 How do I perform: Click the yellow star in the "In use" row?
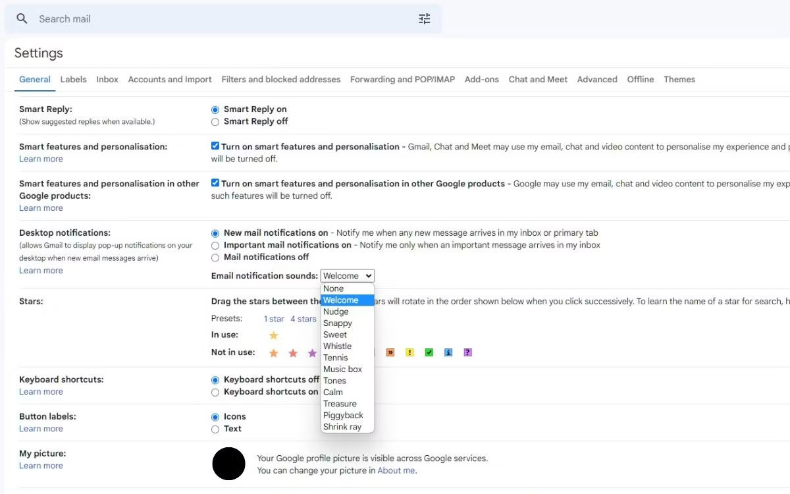tap(273, 335)
